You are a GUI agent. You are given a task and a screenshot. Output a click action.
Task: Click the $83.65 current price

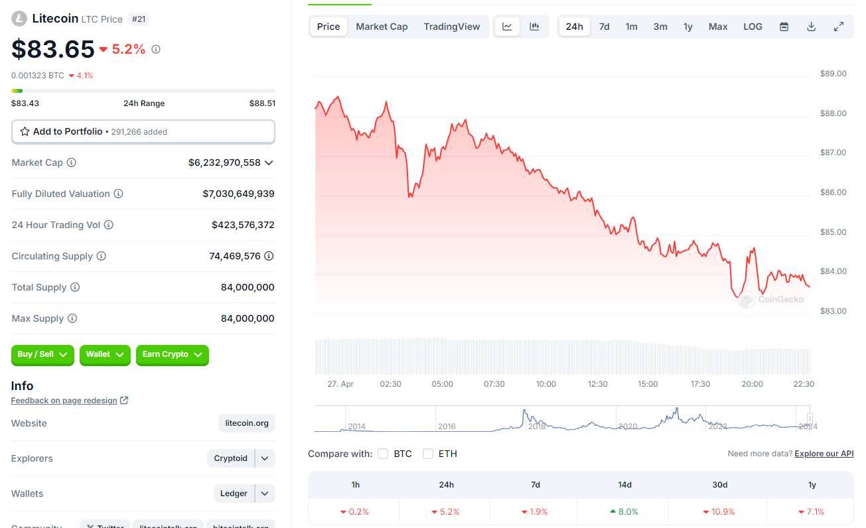coord(53,49)
